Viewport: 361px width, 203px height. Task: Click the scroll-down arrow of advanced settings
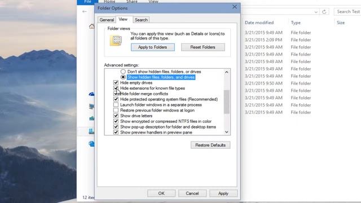pyautogui.click(x=227, y=132)
